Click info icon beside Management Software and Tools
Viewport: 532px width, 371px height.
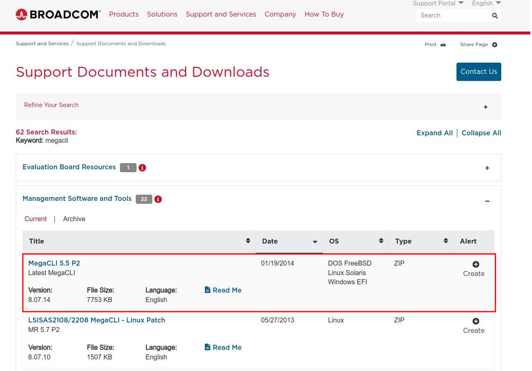(158, 199)
